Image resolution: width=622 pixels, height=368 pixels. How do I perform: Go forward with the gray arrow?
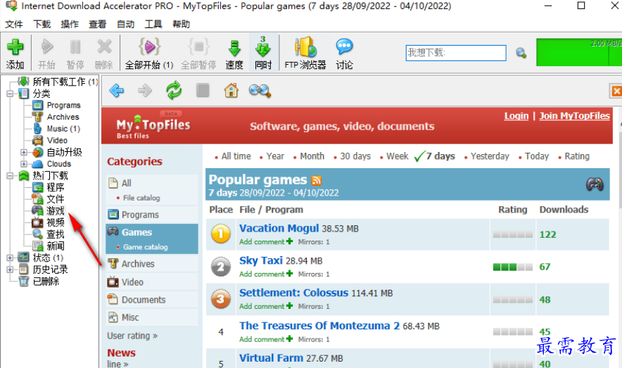pyautogui.click(x=145, y=91)
